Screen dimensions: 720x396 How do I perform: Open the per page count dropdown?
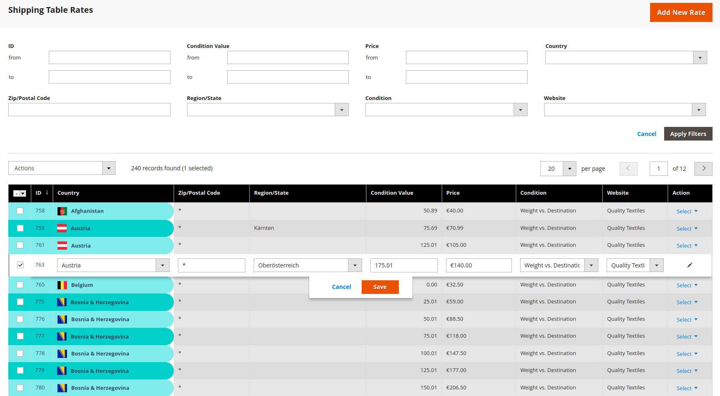569,169
